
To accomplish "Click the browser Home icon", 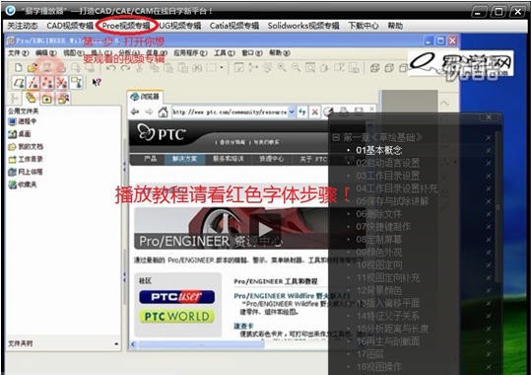I will (164, 112).
